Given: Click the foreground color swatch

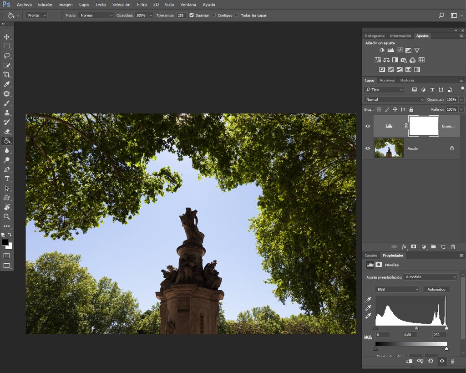Looking at the screenshot, I should (5, 242).
